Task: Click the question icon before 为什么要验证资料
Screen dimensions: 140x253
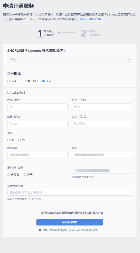Action: click(x=81, y=19)
